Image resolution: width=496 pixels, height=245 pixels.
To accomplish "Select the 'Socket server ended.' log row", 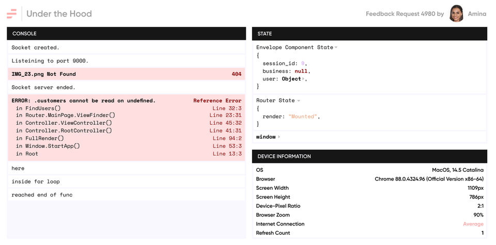I will click(x=126, y=88).
